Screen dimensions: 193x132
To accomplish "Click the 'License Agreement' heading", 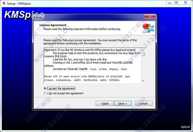I will pos(53,25).
